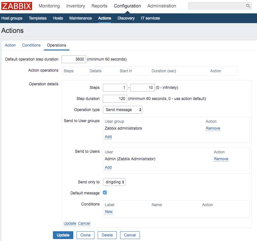
Task: Remove Zabbix administrators user group
Action: click(x=213, y=128)
